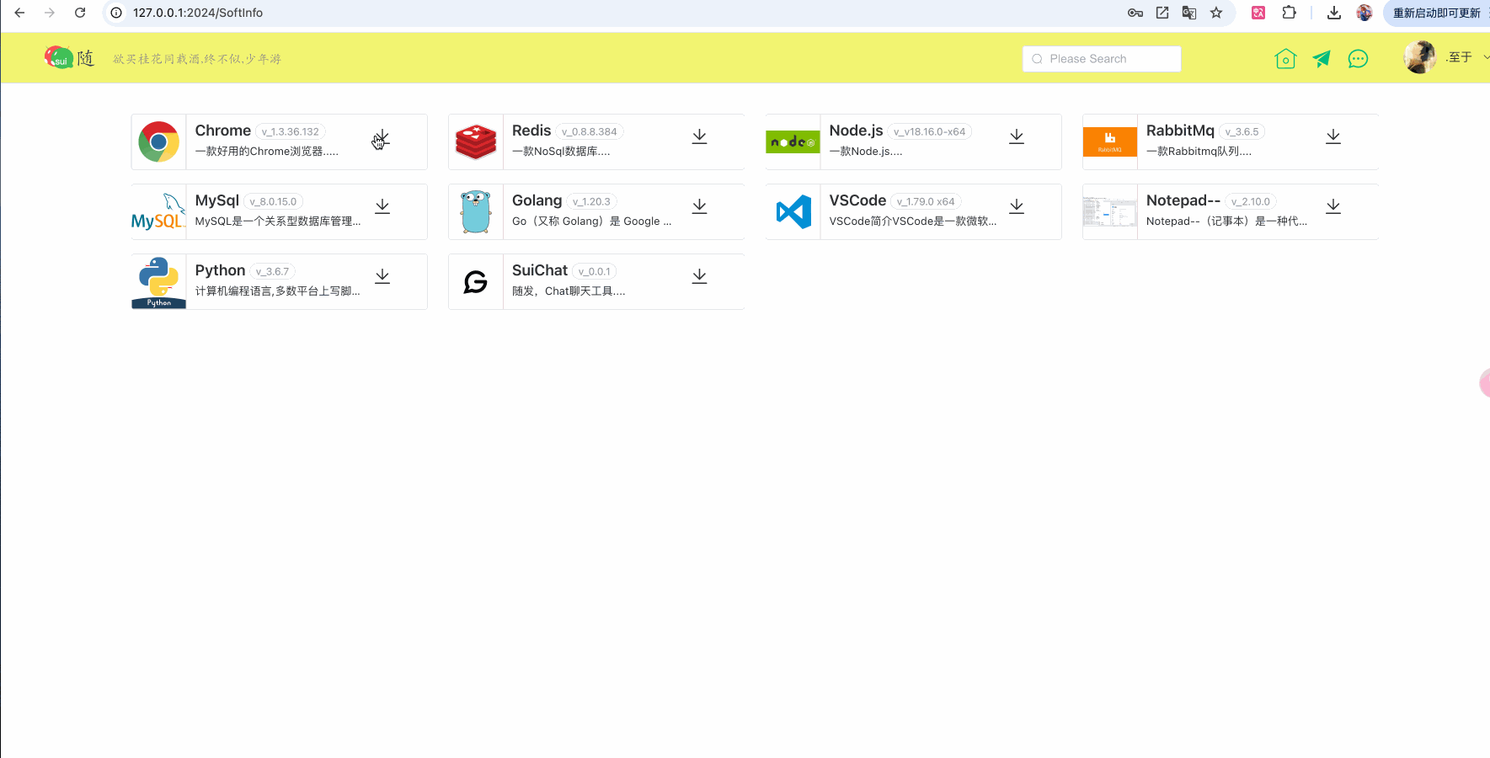Image resolution: width=1490 pixels, height=758 pixels.
Task: Click the VSCode version tag v_1.79.0 x64
Action: coord(926,202)
